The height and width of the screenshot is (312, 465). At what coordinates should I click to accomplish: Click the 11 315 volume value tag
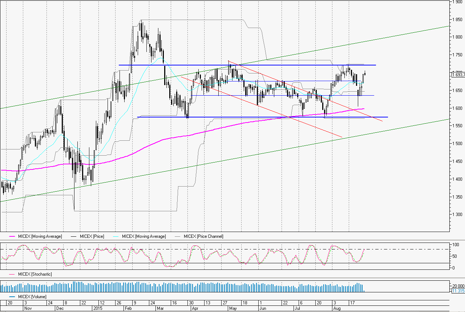pos(457,291)
